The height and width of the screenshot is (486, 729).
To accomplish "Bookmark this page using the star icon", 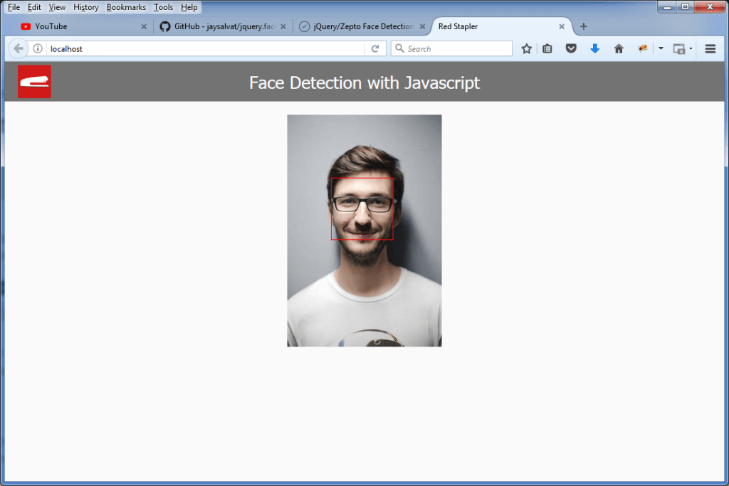I will [526, 48].
